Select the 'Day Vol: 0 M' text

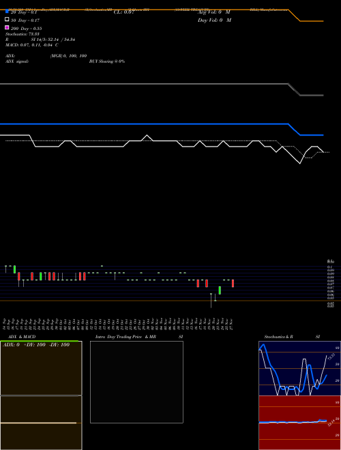[x=214, y=20]
